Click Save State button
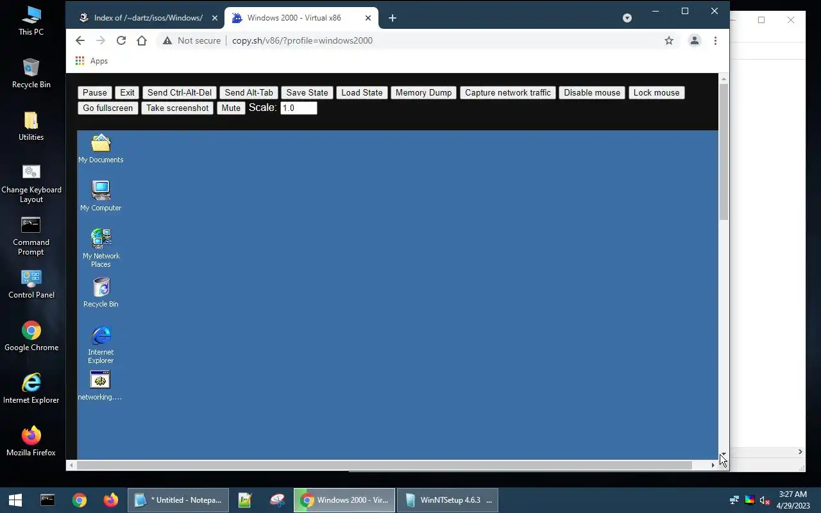Image resolution: width=821 pixels, height=513 pixels. point(307,92)
